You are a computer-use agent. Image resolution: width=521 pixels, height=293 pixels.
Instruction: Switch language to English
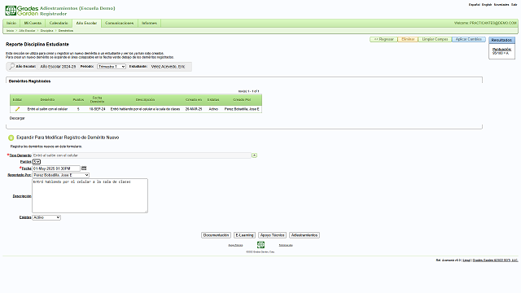487,5
